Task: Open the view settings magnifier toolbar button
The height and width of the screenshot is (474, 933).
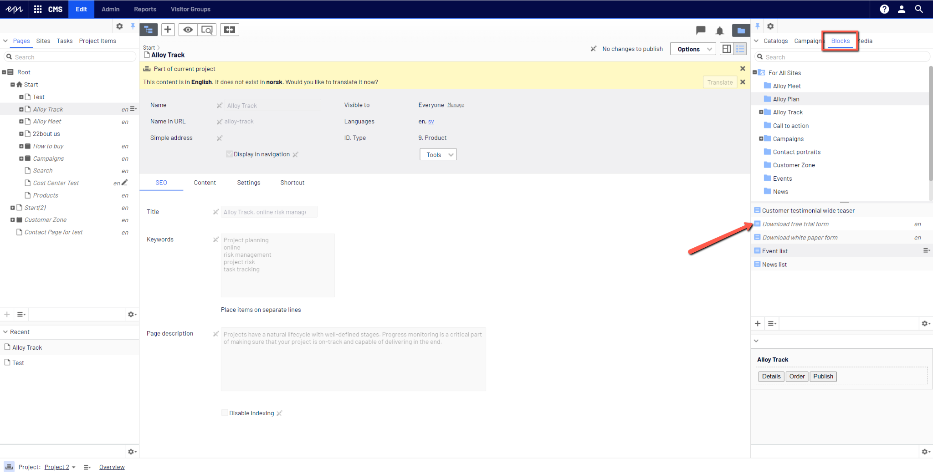Action: [207, 30]
